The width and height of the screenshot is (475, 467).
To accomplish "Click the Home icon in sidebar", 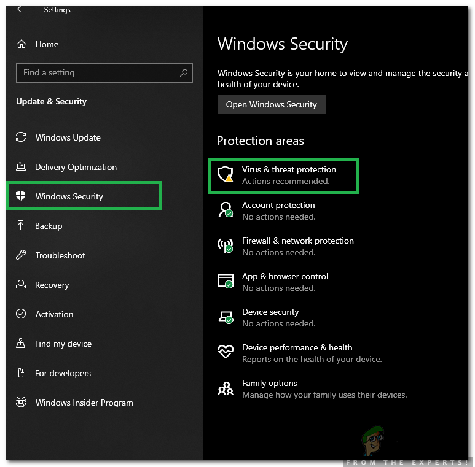I will [22, 44].
